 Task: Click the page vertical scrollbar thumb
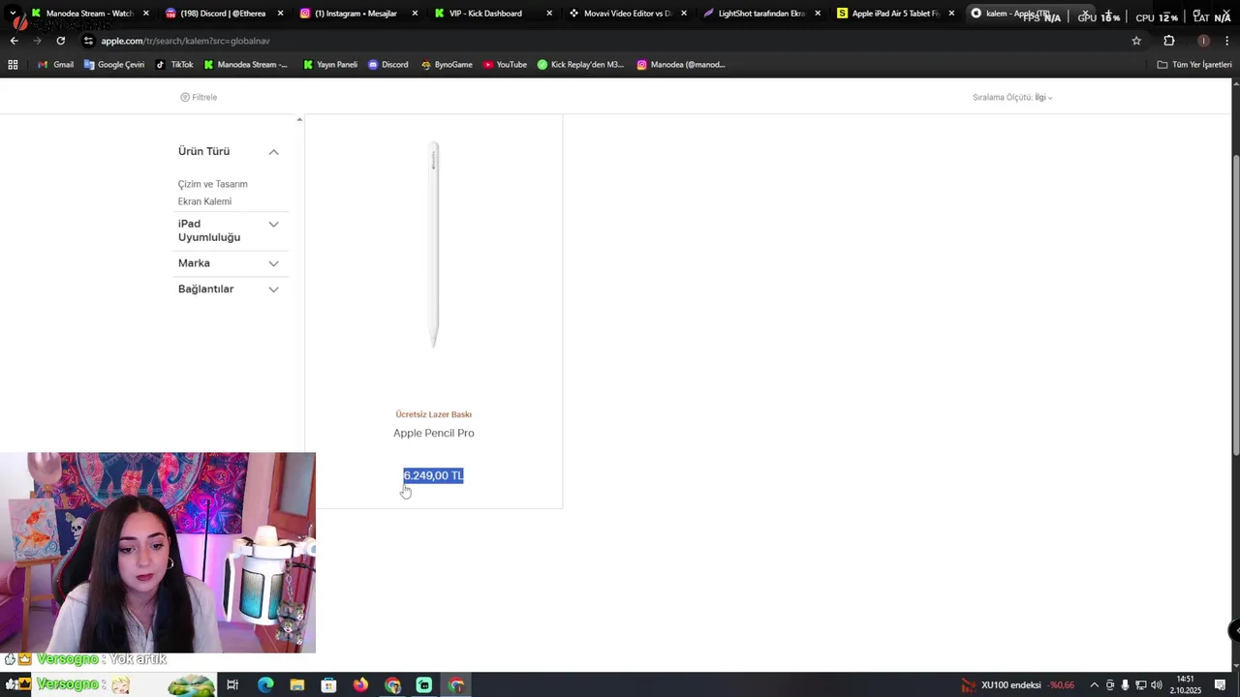click(1235, 305)
